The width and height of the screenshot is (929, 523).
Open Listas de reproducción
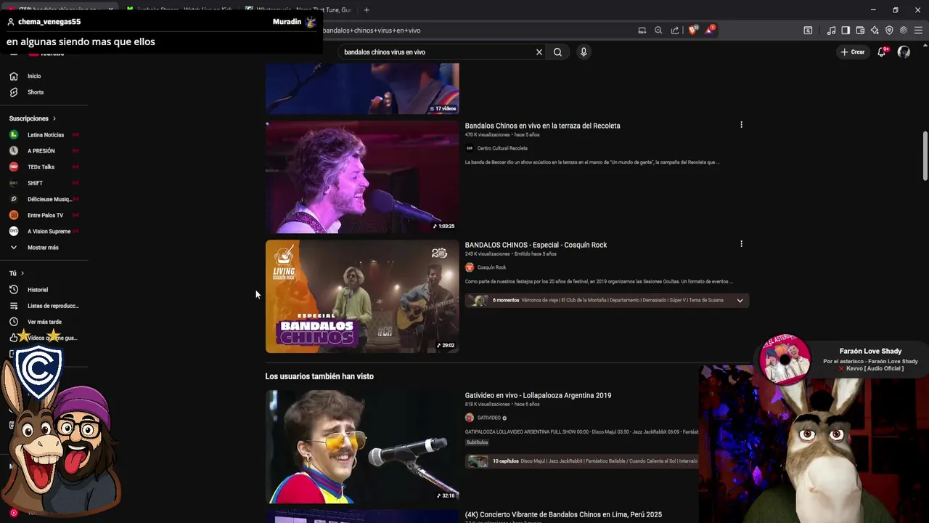tap(53, 306)
